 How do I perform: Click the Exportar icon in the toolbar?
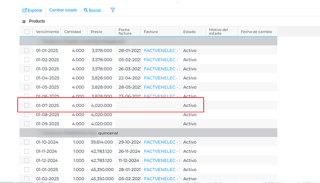(x=25, y=10)
